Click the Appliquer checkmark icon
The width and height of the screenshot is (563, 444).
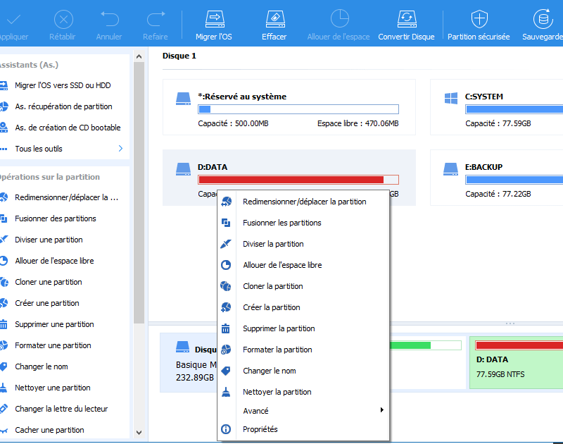13,19
